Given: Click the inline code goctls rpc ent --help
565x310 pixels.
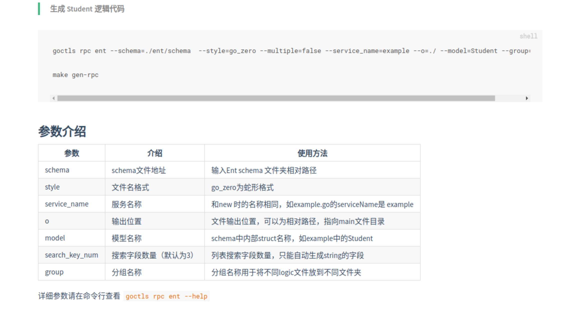Looking at the screenshot, I should (166, 296).
